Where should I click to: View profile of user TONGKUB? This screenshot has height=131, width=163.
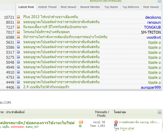coord(152,27)
